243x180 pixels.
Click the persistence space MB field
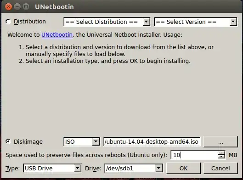tap(194, 155)
